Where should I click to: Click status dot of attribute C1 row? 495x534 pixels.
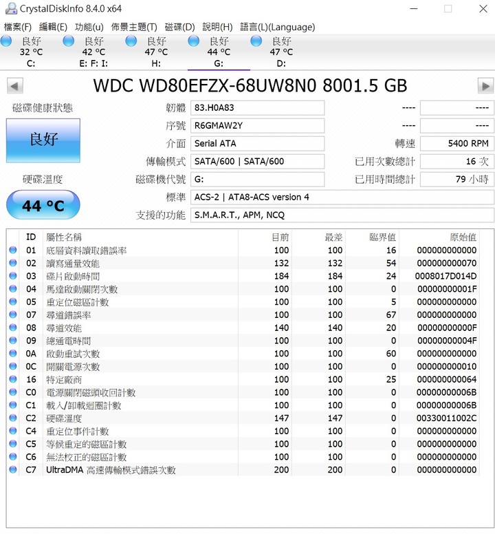pyautogui.click(x=13, y=405)
